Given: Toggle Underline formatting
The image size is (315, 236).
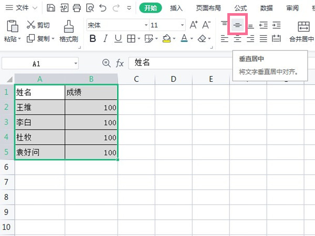Looking at the screenshot, I should pyautogui.click(x=118, y=38).
